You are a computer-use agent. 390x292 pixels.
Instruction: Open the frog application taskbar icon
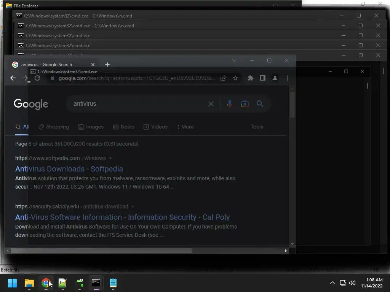tap(80, 283)
